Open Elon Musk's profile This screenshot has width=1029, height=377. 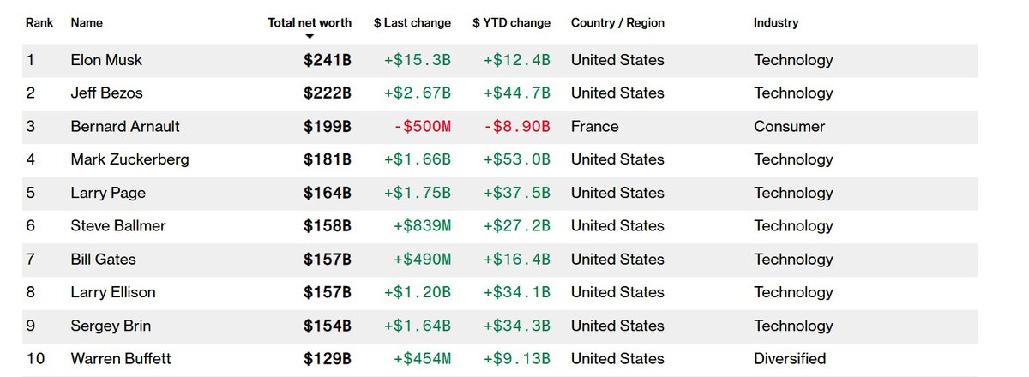point(106,60)
